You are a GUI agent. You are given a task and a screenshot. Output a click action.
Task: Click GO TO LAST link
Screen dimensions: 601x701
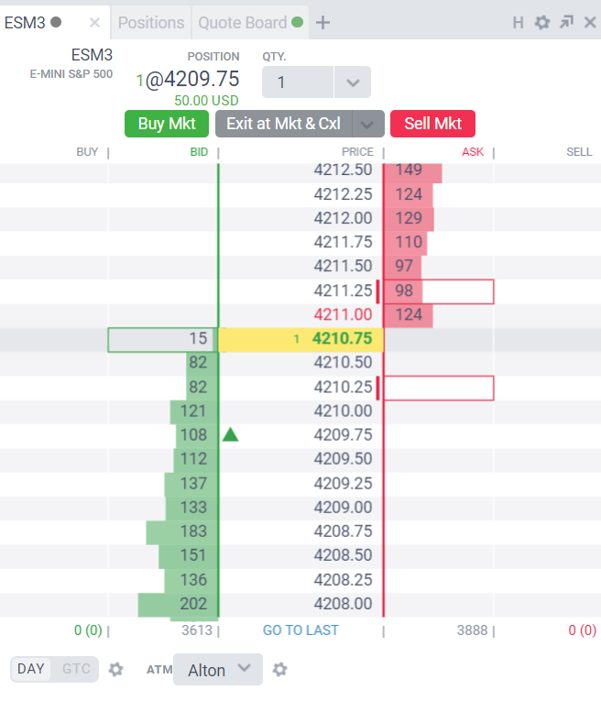click(300, 630)
